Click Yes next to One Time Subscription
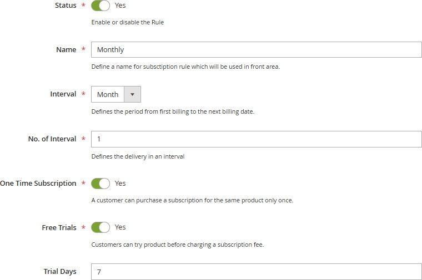 tap(120, 183)
